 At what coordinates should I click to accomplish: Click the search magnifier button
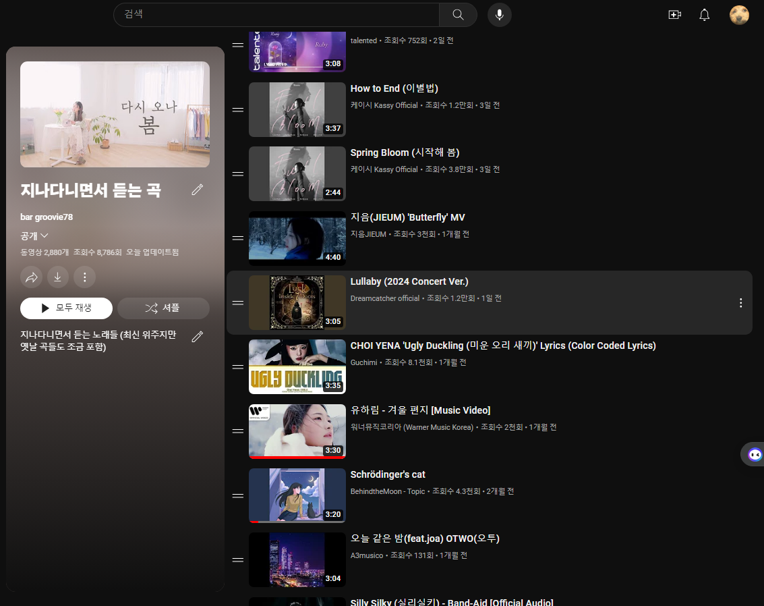(457, 15)
